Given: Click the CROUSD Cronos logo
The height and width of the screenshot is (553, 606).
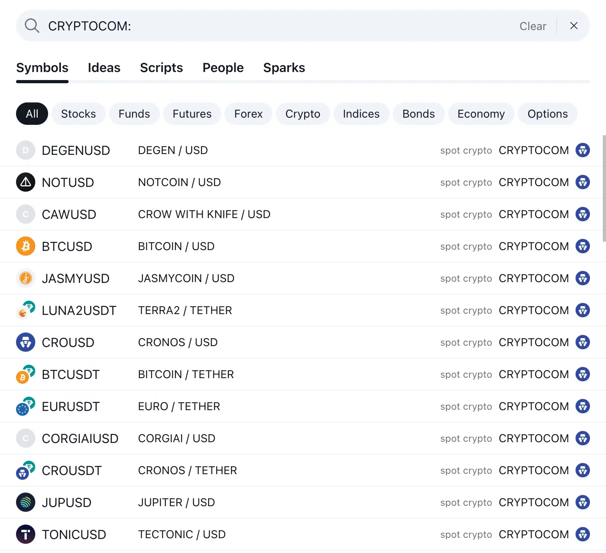Looking at the screenshot, I should tap(26, 342).
